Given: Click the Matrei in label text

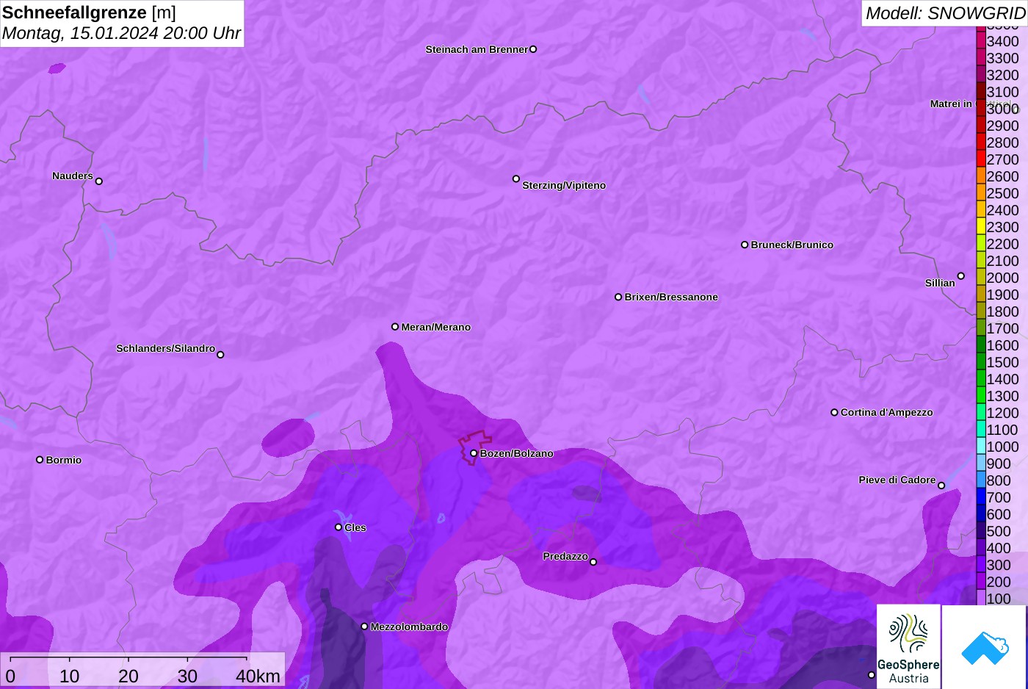Looking at the screenshot, I should coord(951,104).
